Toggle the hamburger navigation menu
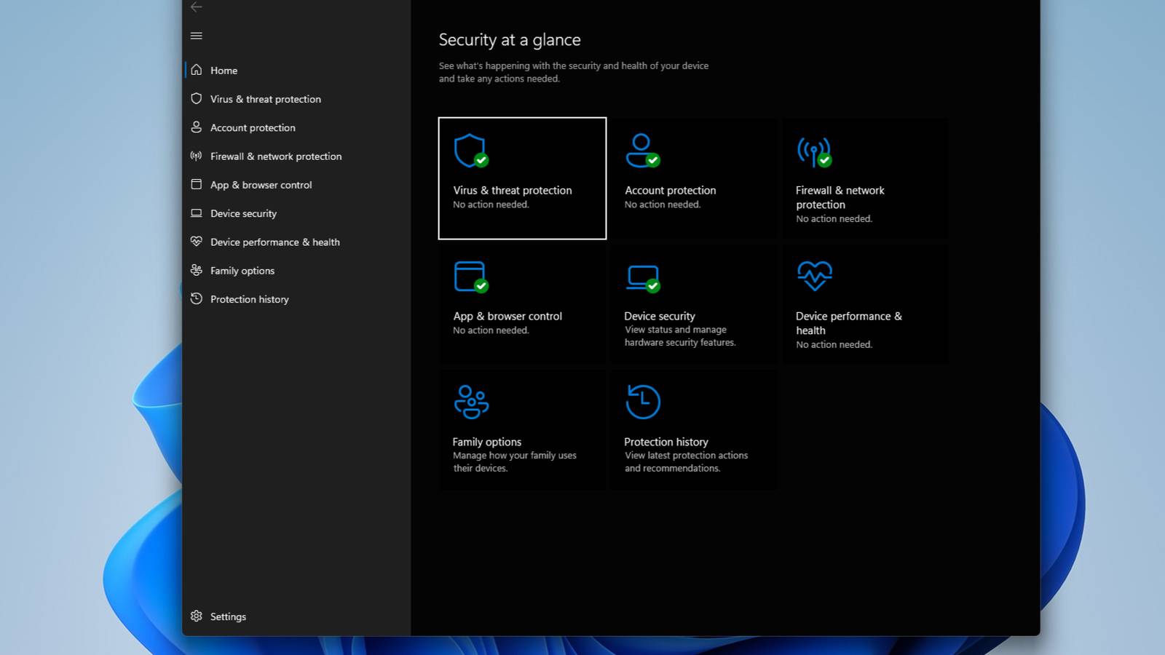This screenshot has width=1165, height=655. tap(197, 36)
